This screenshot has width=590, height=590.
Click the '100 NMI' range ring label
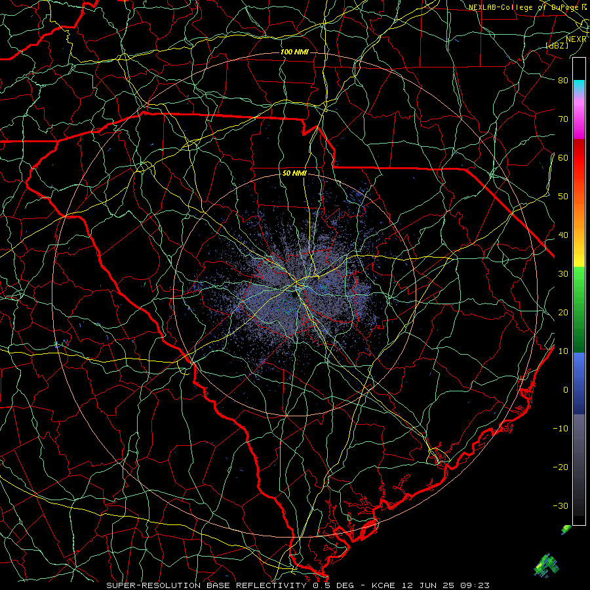pyautogui.click(x=294, y=52)
